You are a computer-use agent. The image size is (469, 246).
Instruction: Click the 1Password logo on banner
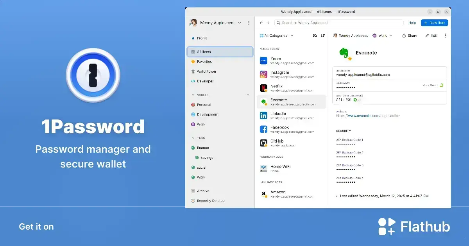(93, 76)
